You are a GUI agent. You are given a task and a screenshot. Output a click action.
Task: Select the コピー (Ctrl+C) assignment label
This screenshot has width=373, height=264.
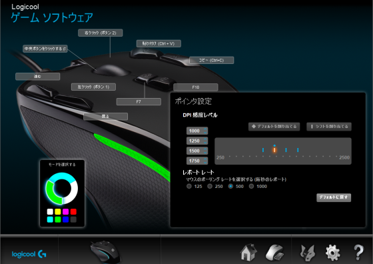pyautogui.click(x=212, y=60)
